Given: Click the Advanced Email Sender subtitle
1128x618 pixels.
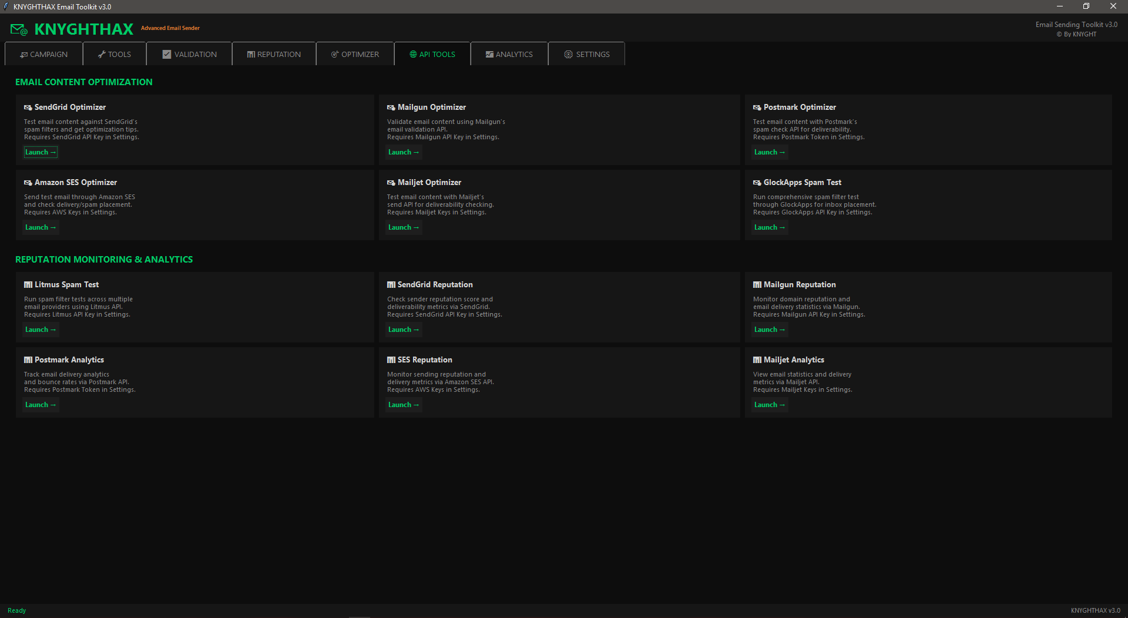Looking at the screenshot, I should (x=170, y=28).
